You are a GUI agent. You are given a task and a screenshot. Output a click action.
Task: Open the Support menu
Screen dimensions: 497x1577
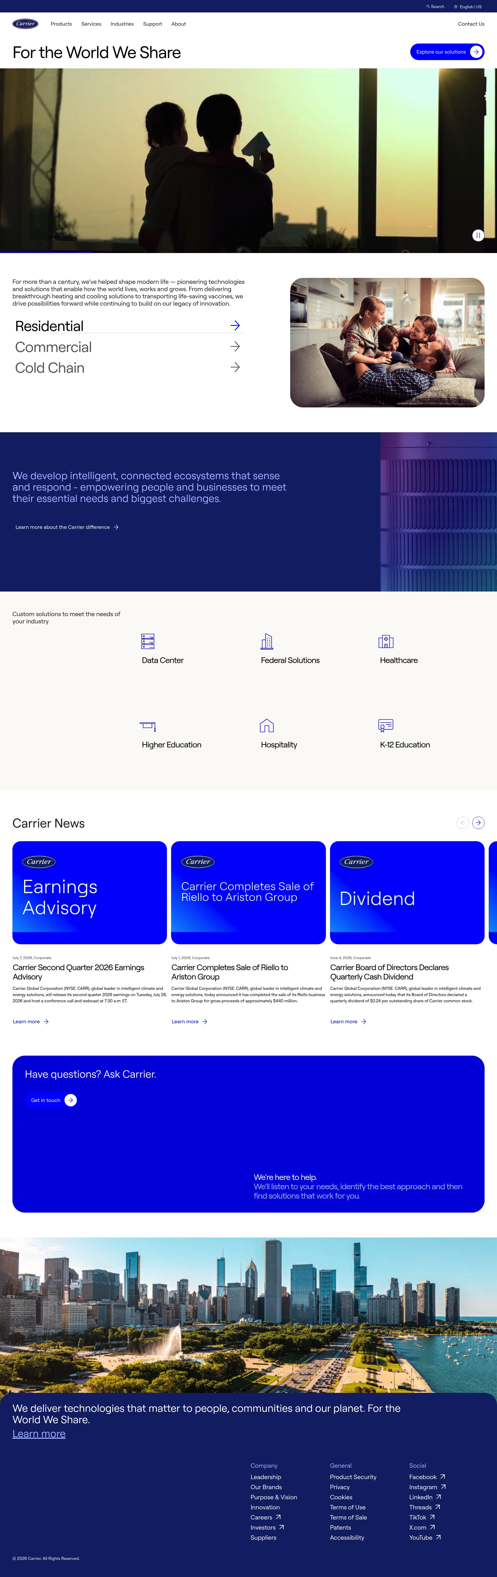152,24
